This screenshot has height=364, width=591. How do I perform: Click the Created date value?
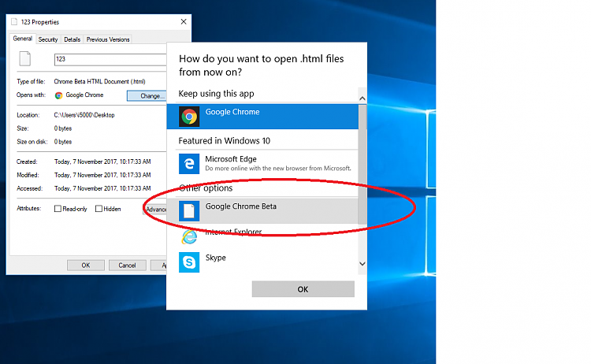point(102,162)
